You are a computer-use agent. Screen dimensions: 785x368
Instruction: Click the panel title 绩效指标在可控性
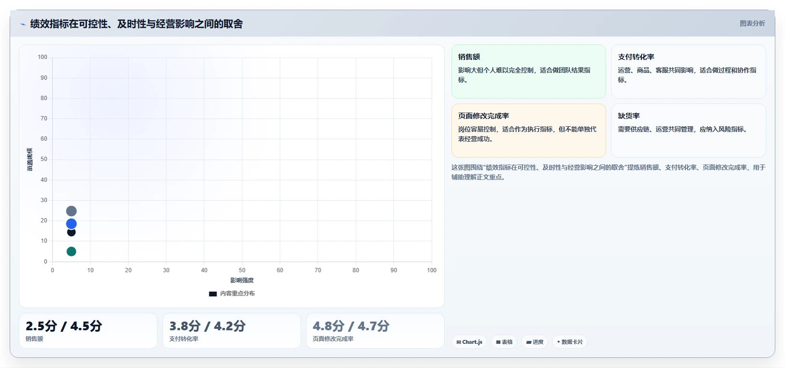[x=136, y=24]
